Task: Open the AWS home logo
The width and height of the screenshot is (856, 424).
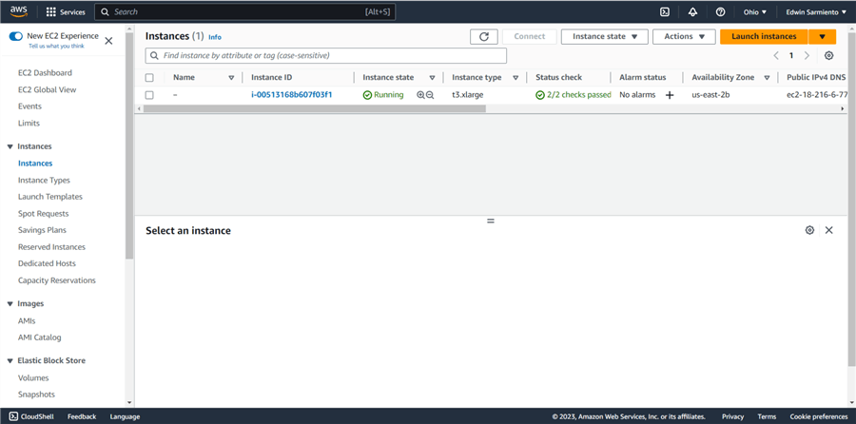Action: (x=19, y=11)
